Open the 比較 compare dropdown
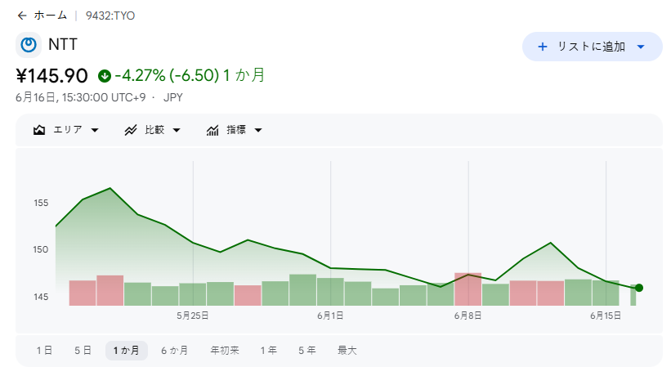 152,130
